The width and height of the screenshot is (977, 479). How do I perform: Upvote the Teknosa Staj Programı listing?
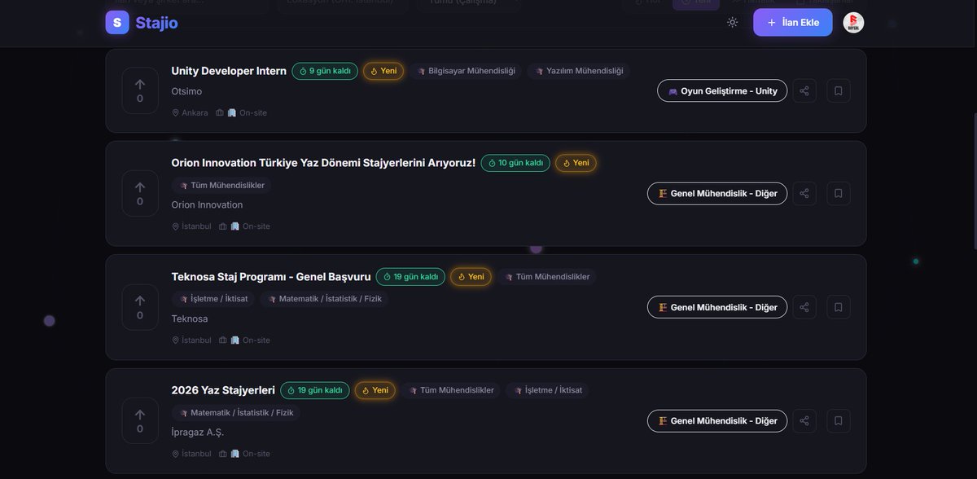[x=140, y=307]
